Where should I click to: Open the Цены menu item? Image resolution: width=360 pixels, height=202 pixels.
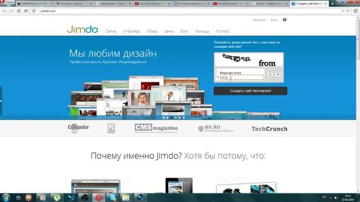169,31
